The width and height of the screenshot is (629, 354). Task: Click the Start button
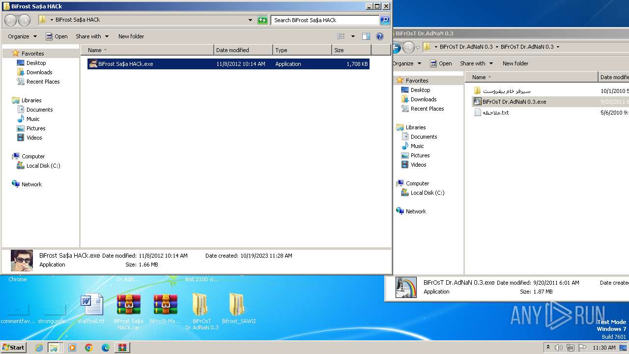coord(14,348)
